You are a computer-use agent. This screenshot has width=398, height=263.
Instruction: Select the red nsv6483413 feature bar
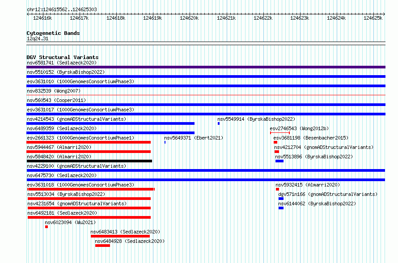click(120, 236)
